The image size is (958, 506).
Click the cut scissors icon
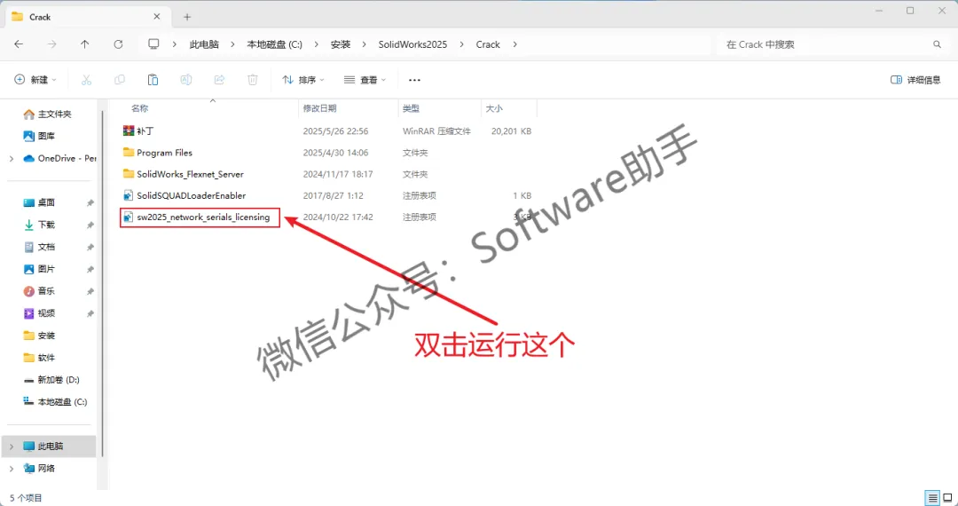click(x=86, y=79)
